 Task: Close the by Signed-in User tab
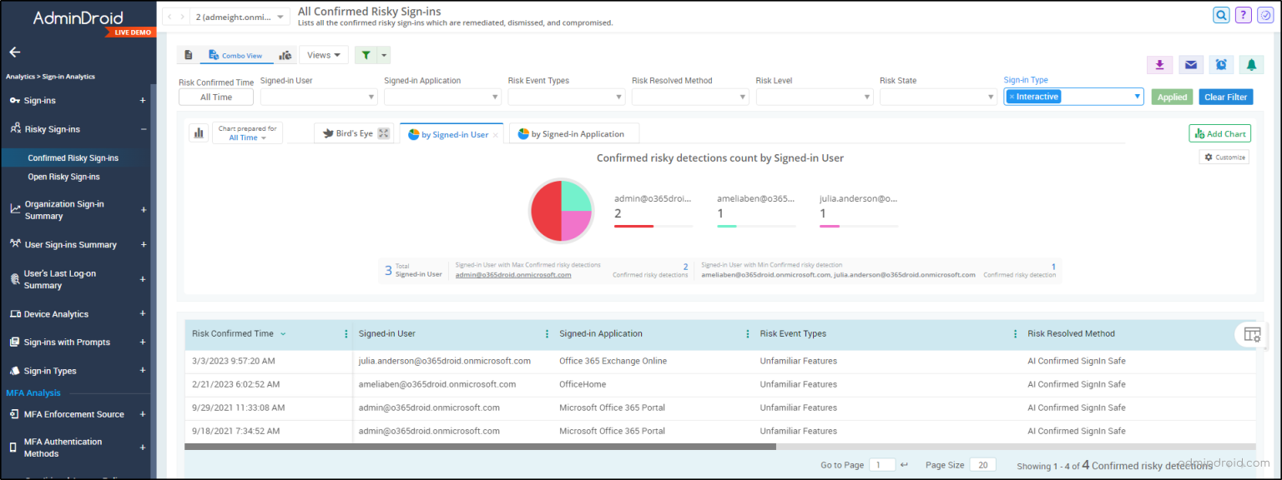(496, 135)
